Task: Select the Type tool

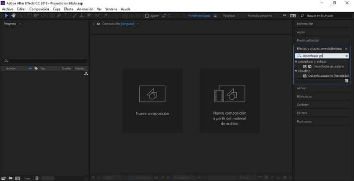Action: click(x=66, y=15)
